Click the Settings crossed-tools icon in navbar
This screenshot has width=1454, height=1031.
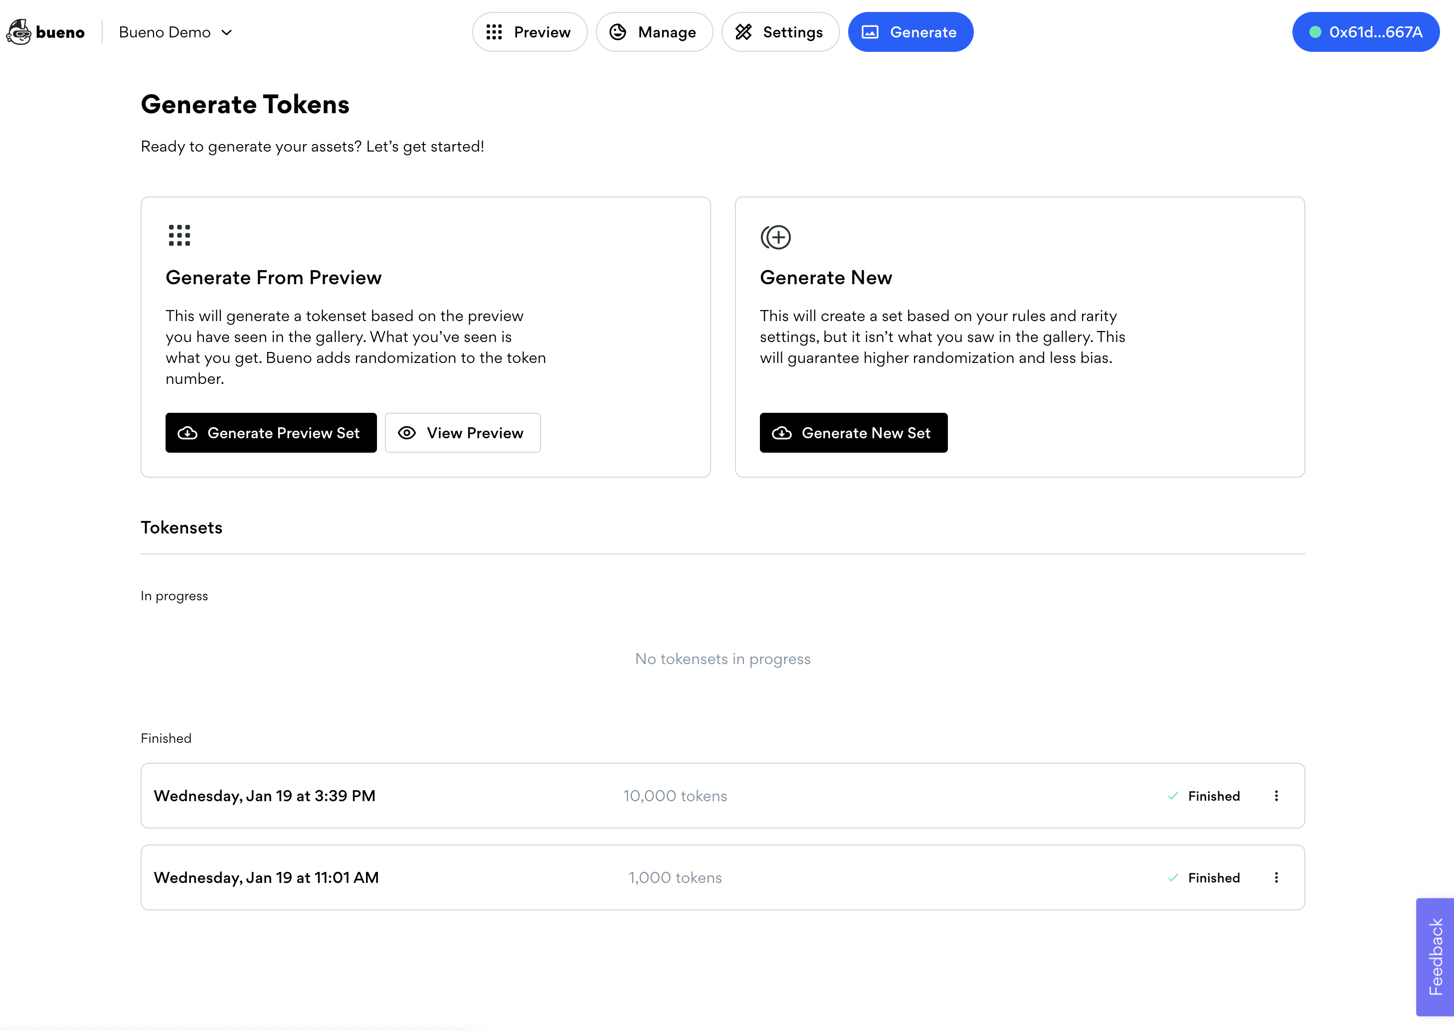click(x=743, y=31)
